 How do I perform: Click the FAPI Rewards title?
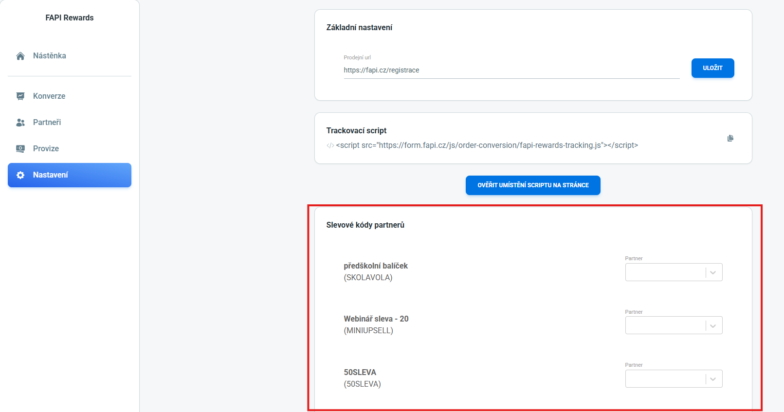(x=70, y=18)
